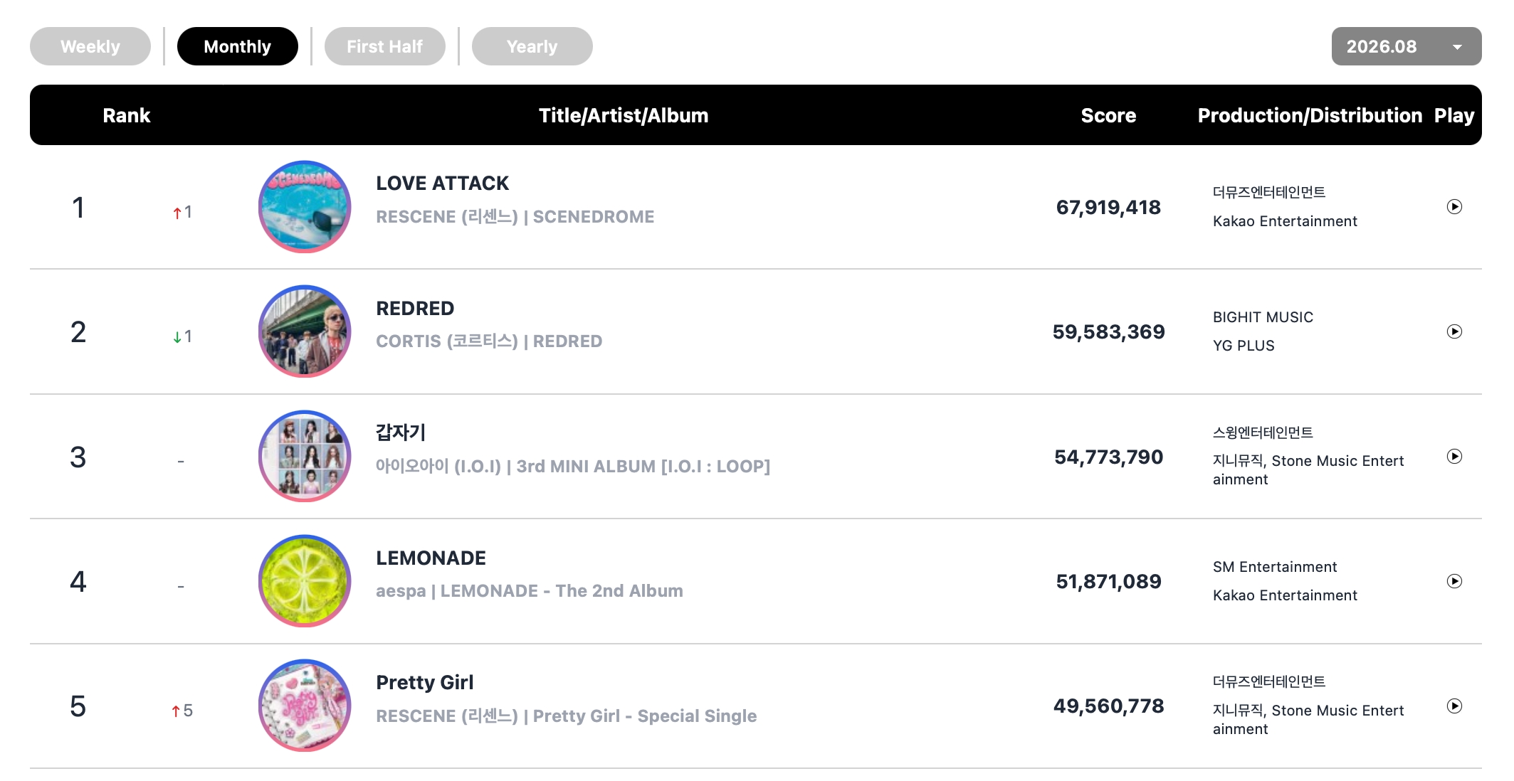The width and height of the screenshot is (1514, 781).
Task: Open the Yearly chart tab
Action: [x=532, y=46]
